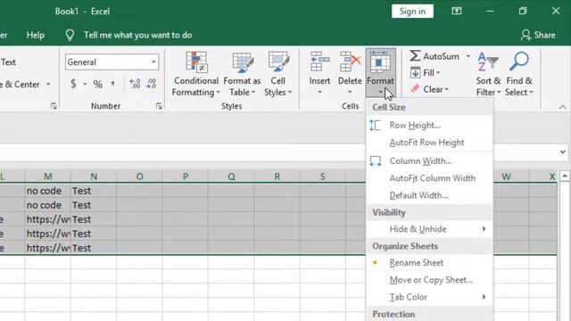571x321 pixels.
Task: Click Decrease Decimal icon
Action: click(x=151, y=84)
